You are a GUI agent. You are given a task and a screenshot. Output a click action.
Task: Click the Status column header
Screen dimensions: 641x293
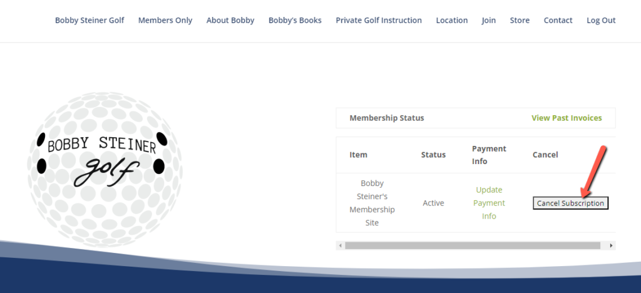[x=433, y=155]
